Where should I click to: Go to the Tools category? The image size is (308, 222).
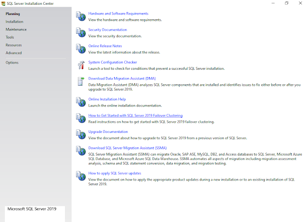[10, 37]
